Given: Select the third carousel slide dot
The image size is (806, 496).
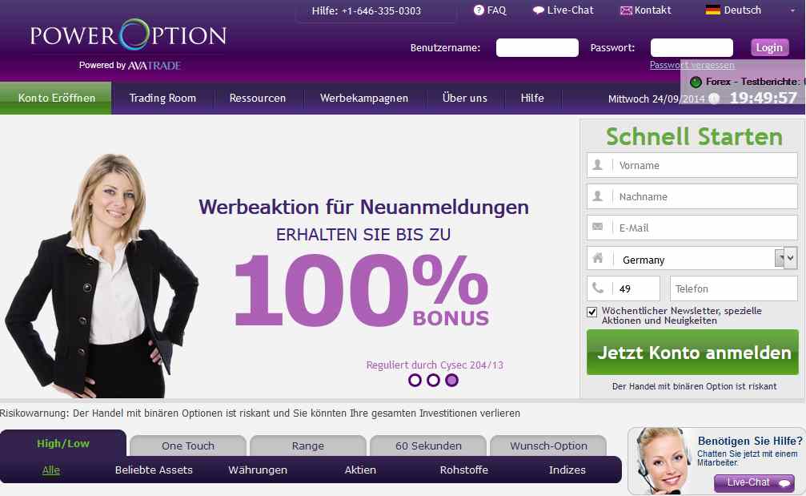Looking at the screenshot, I should [452, 381].
